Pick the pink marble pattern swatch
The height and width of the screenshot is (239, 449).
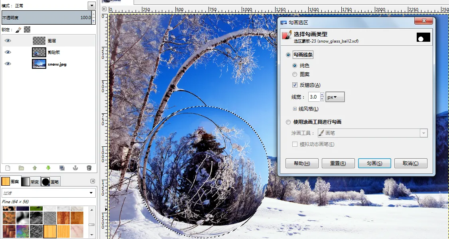[77, 231]
